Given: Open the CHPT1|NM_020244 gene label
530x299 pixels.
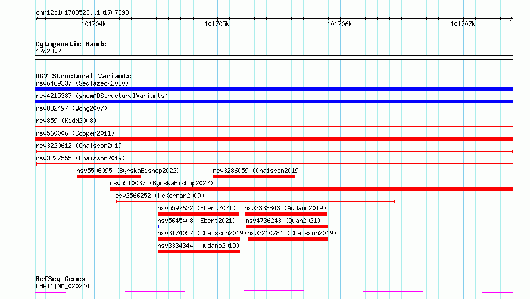Looking at the screenshot, I should 63,286.
